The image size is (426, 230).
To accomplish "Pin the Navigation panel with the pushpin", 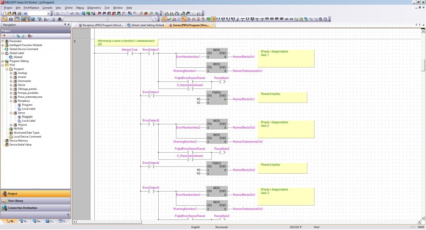I will 65,25.
